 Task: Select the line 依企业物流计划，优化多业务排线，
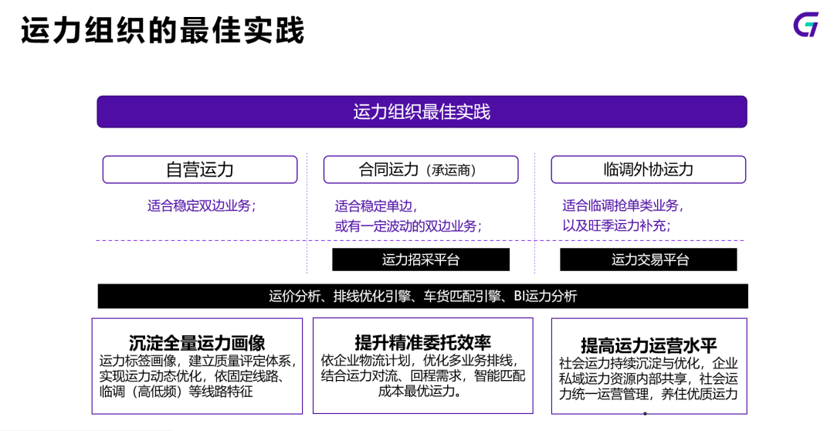coord(419,360)
